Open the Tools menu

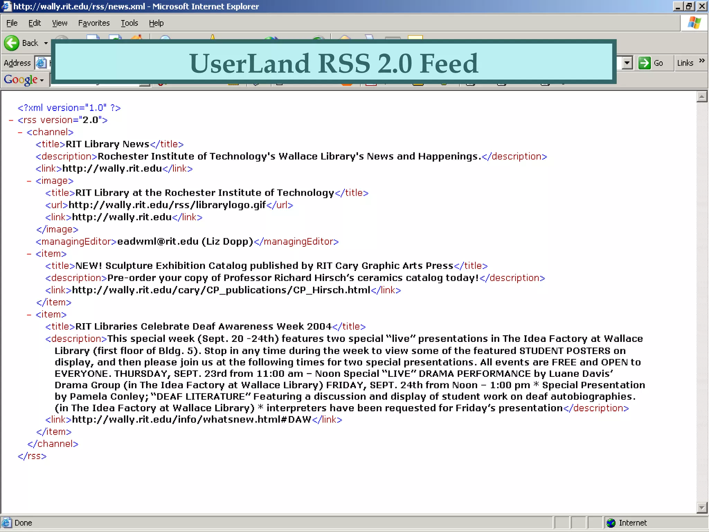(x=129, y=23)
